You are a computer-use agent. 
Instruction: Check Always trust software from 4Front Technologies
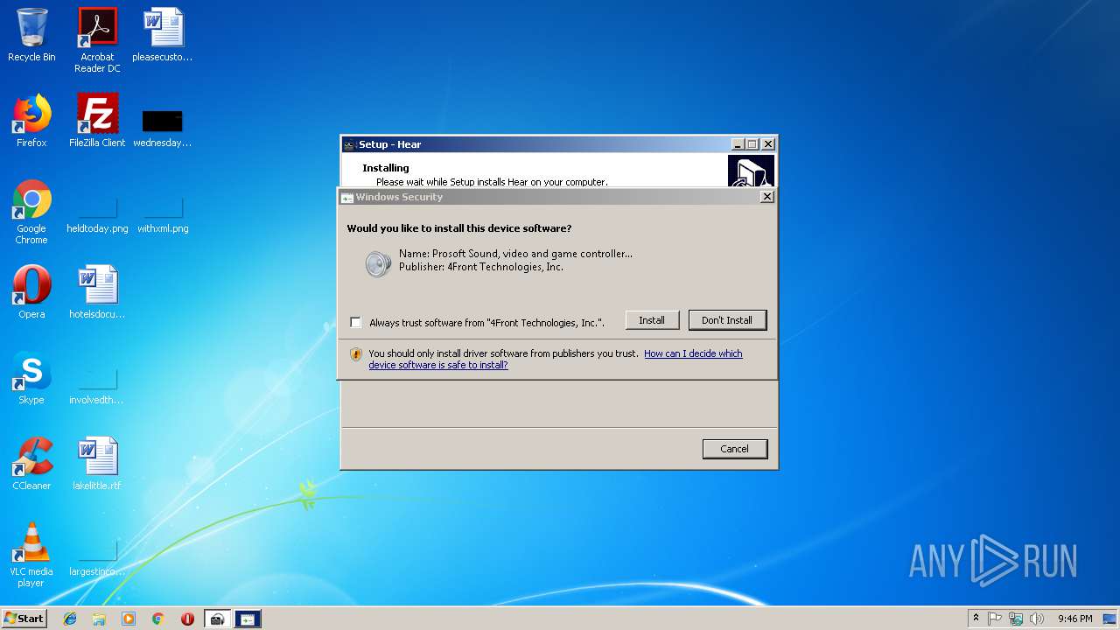pos(355,322)
